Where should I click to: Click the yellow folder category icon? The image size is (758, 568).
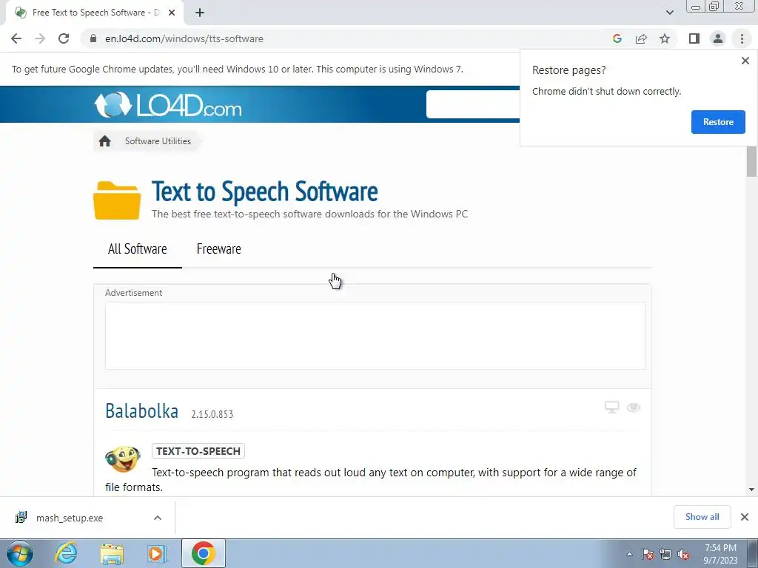[117, 200]
